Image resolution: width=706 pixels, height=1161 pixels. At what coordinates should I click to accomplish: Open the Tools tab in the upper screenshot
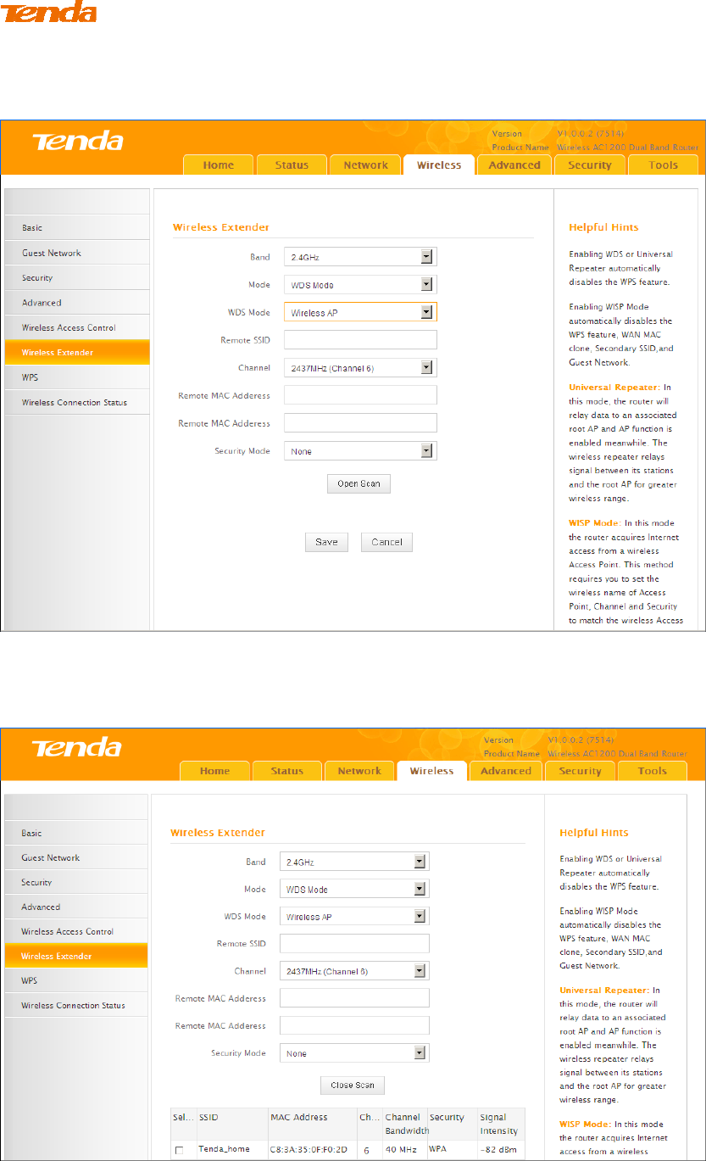click(x=664, y=165)
